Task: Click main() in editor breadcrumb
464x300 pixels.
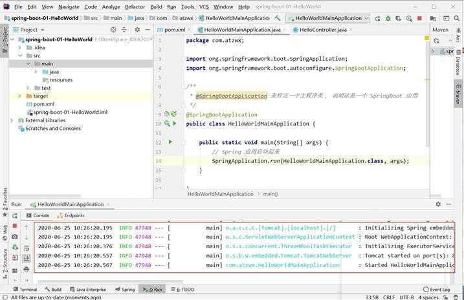Action: pos(271,194)
